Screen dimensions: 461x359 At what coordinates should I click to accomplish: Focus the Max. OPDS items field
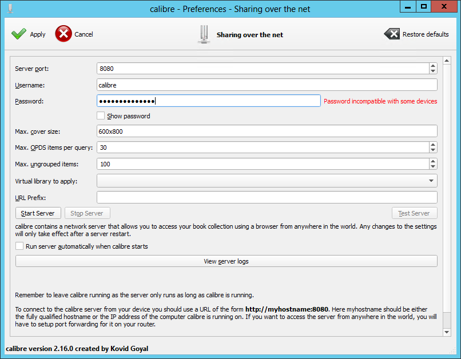(263, 147)
